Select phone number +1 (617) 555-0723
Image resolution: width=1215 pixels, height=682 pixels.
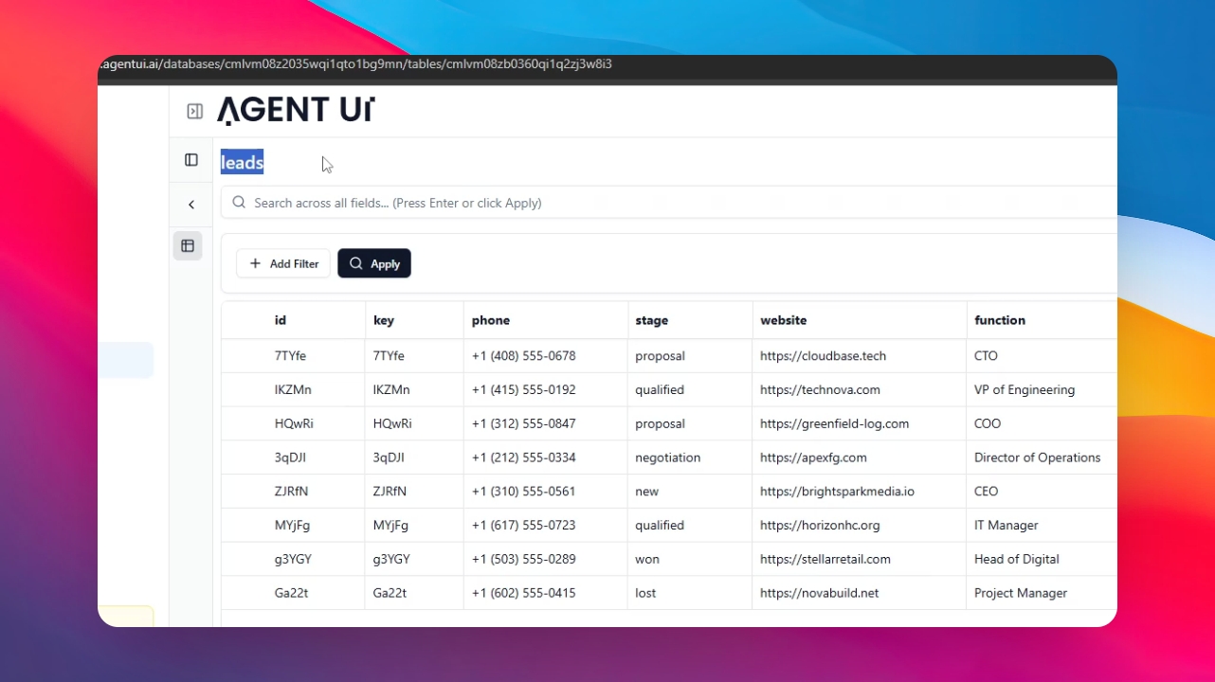click(524, 526)
